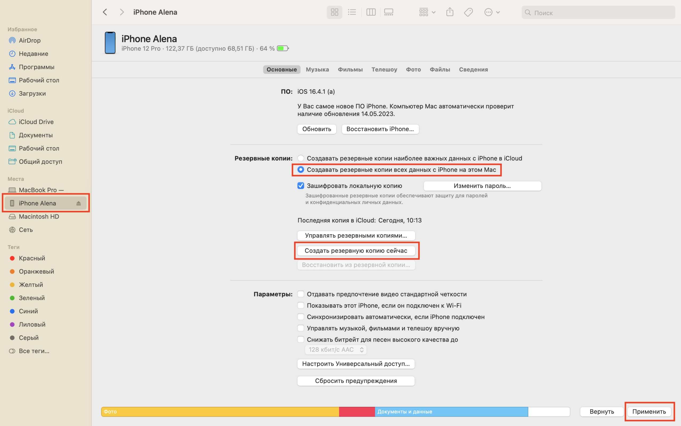Enable manual music, films, TV management
The width and height of the screenshot is (681, 426).
coord(301,328)
